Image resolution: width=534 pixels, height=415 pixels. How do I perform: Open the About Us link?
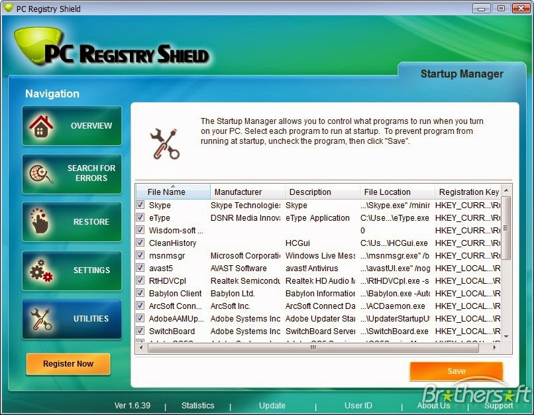(433, 406)
